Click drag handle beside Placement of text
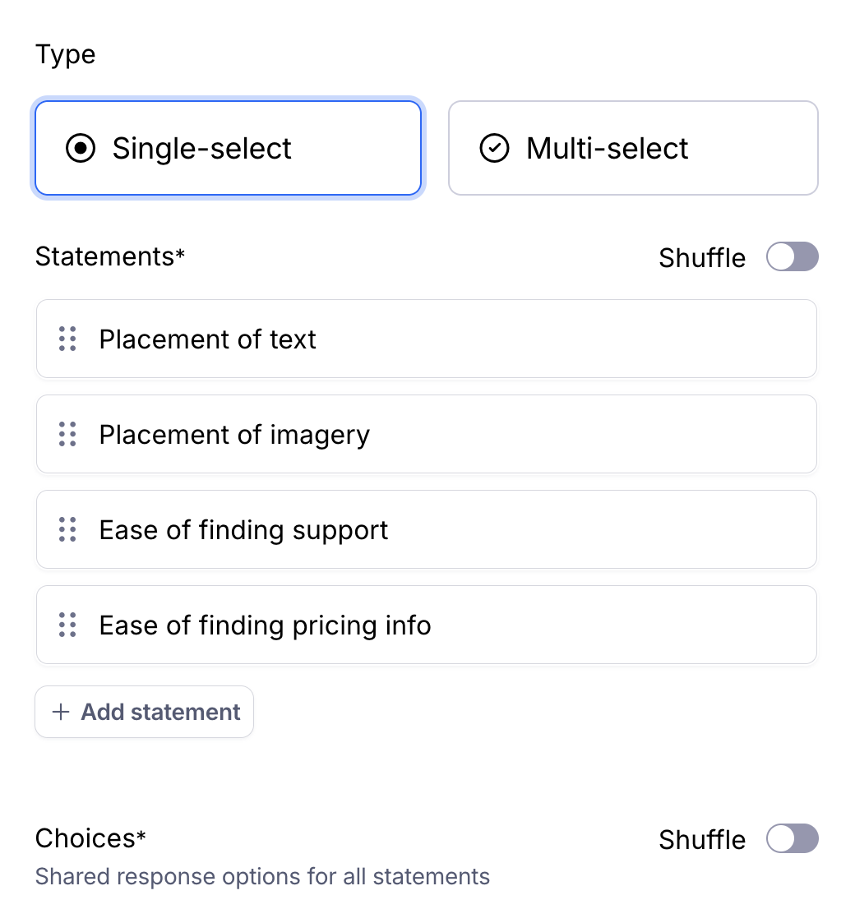This screenshot has width=855, height=909. [x=67, y=339]
